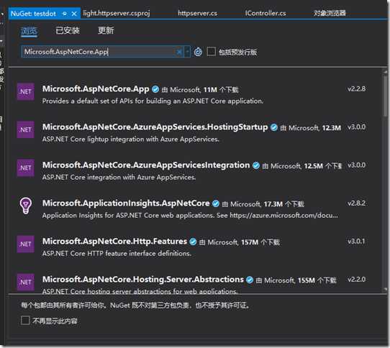This screenshot has width=390, height=348.
Task: Click version v2.8.2 label
Action: 356,203
